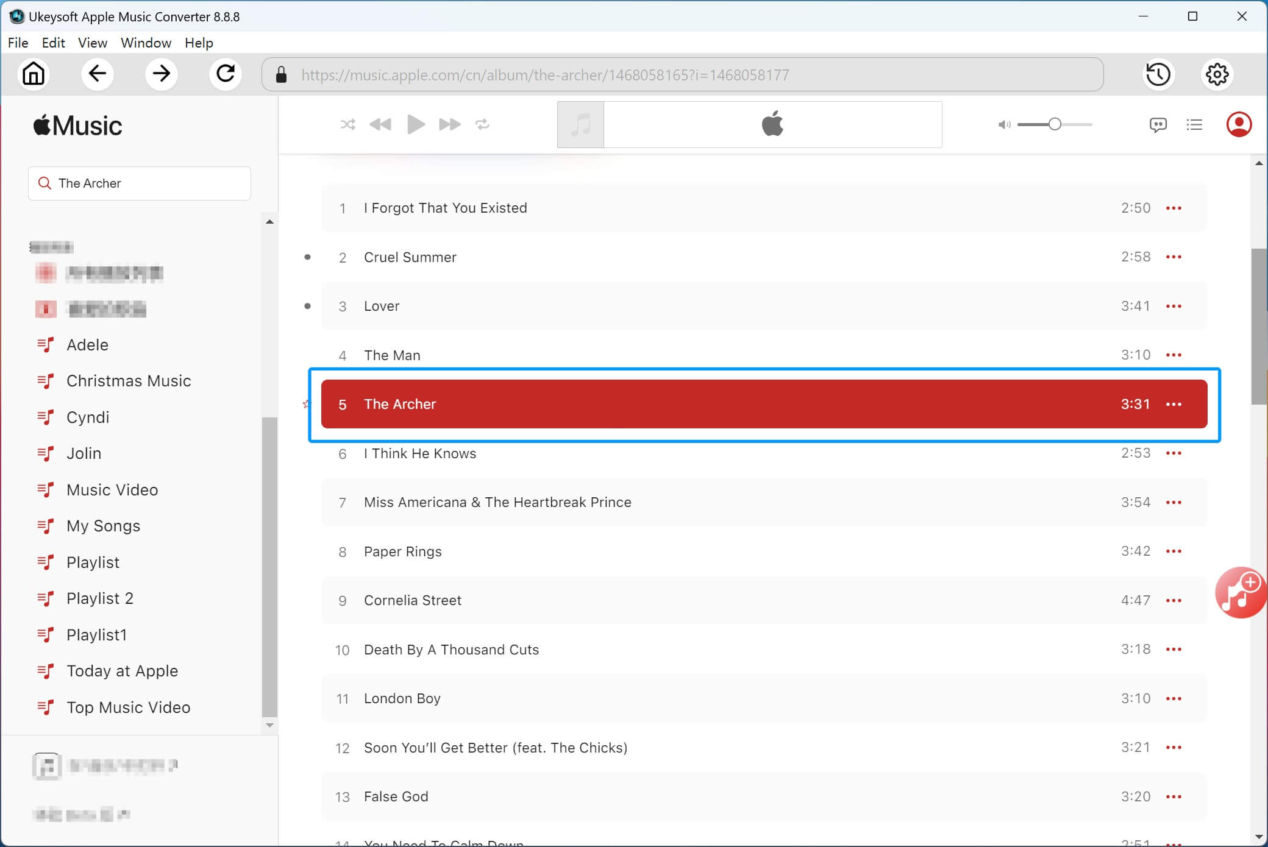This screenshot has width=1268, height=847.
Task: Toggle repeat mode
Action: pos(482,124)
